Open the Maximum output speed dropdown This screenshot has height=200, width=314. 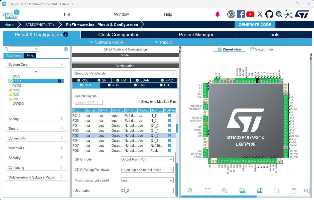(x=147, y=180)
